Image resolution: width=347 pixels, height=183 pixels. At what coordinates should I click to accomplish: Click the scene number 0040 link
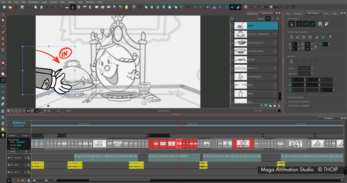(x=19, y=145)
